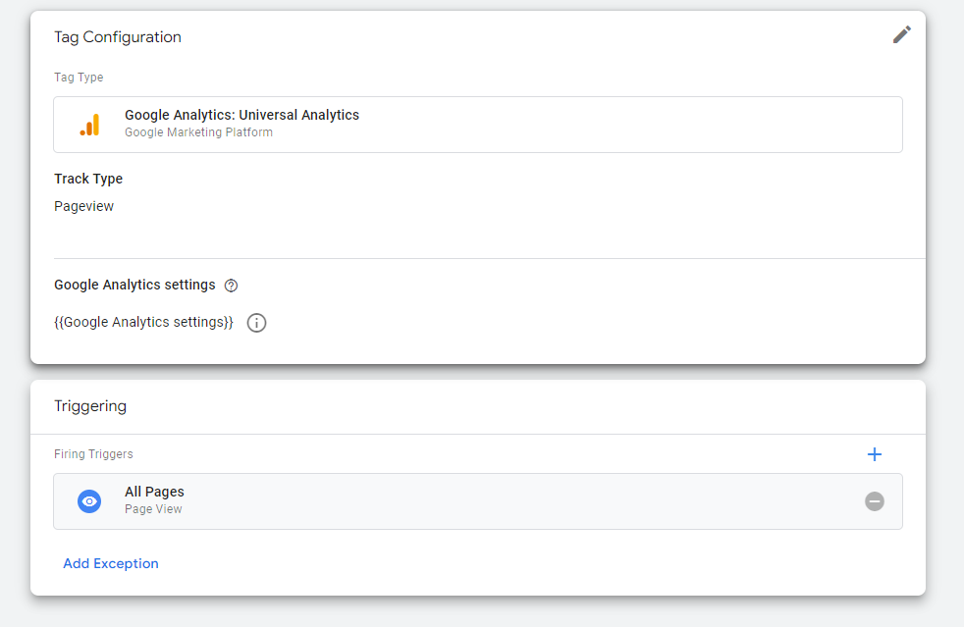Click the Tag Type label

pyautogui.click(x=79, y=78)
